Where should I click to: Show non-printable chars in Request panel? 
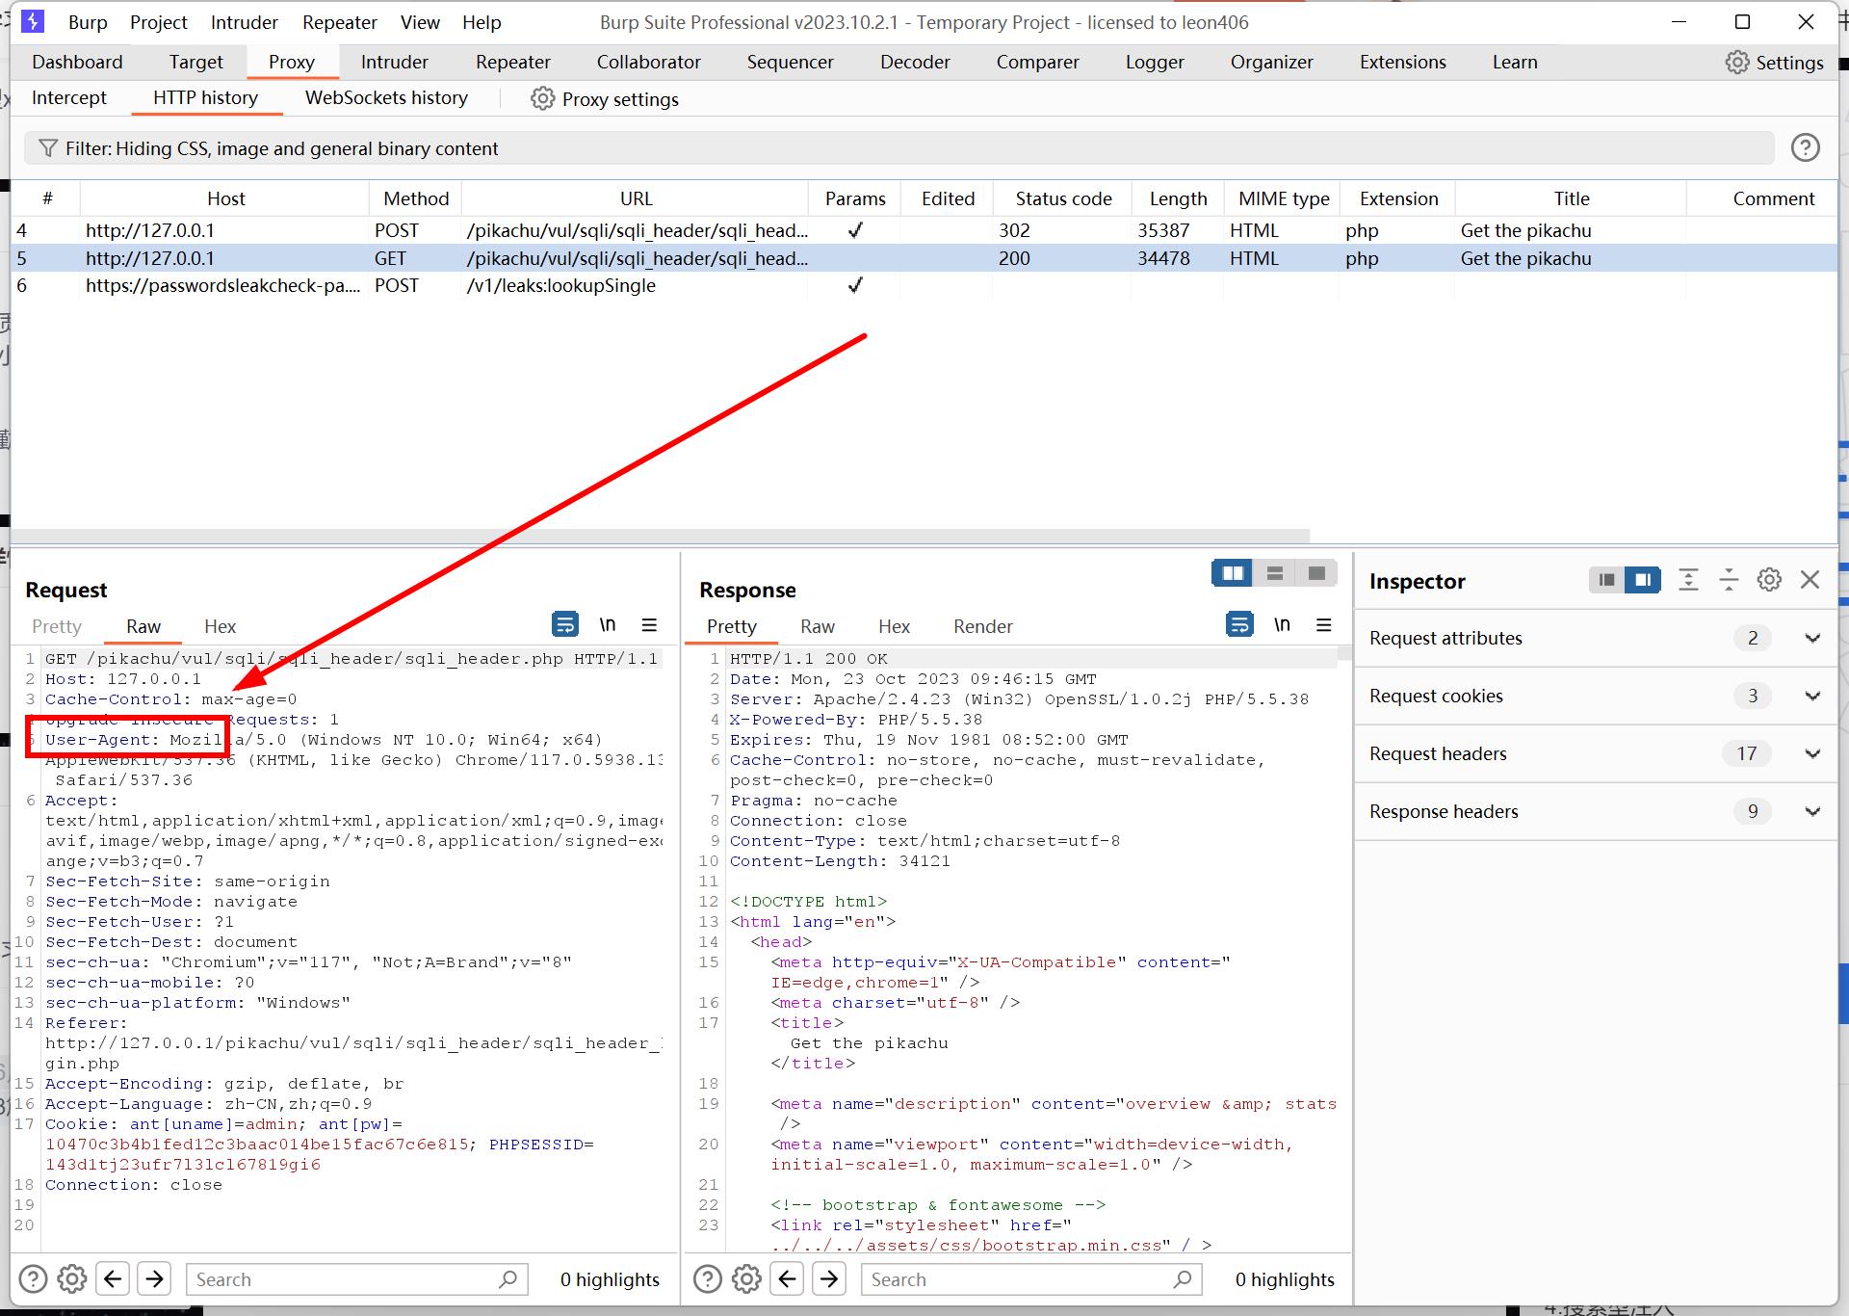click(608, 624)
